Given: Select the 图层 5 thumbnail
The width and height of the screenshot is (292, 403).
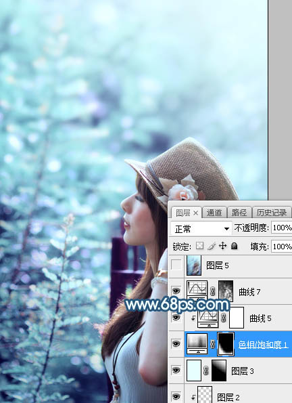Looking at the screenshot, I should 194,266.
